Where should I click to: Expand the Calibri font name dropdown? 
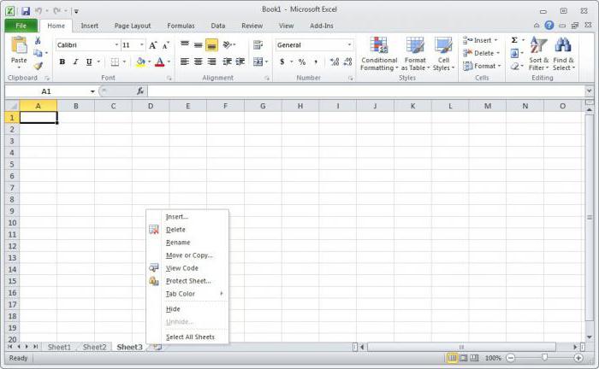tap(116, 45)
